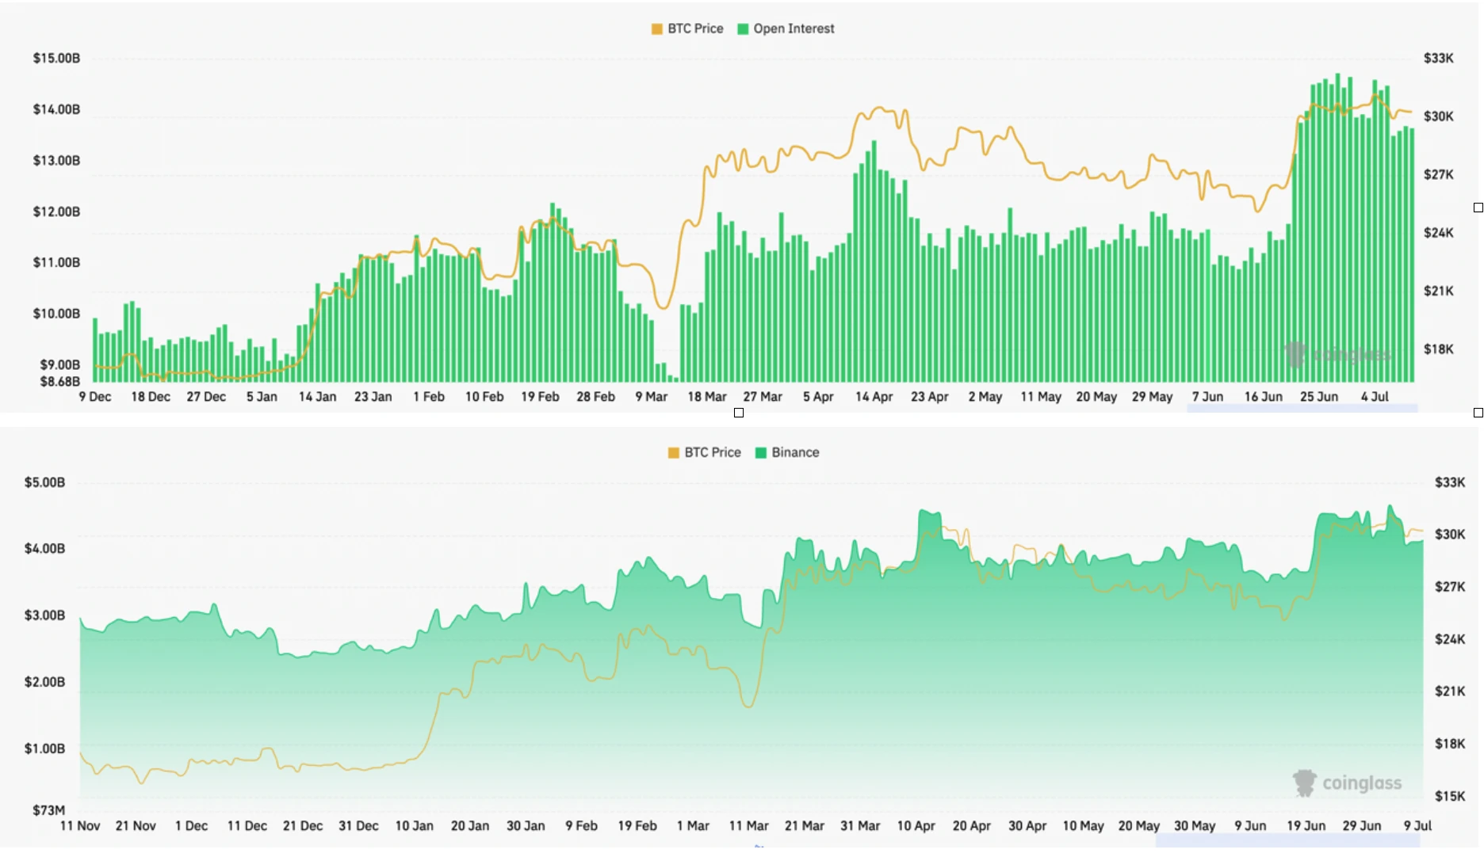Click the 7 Jun date label

pos(1207,397)
